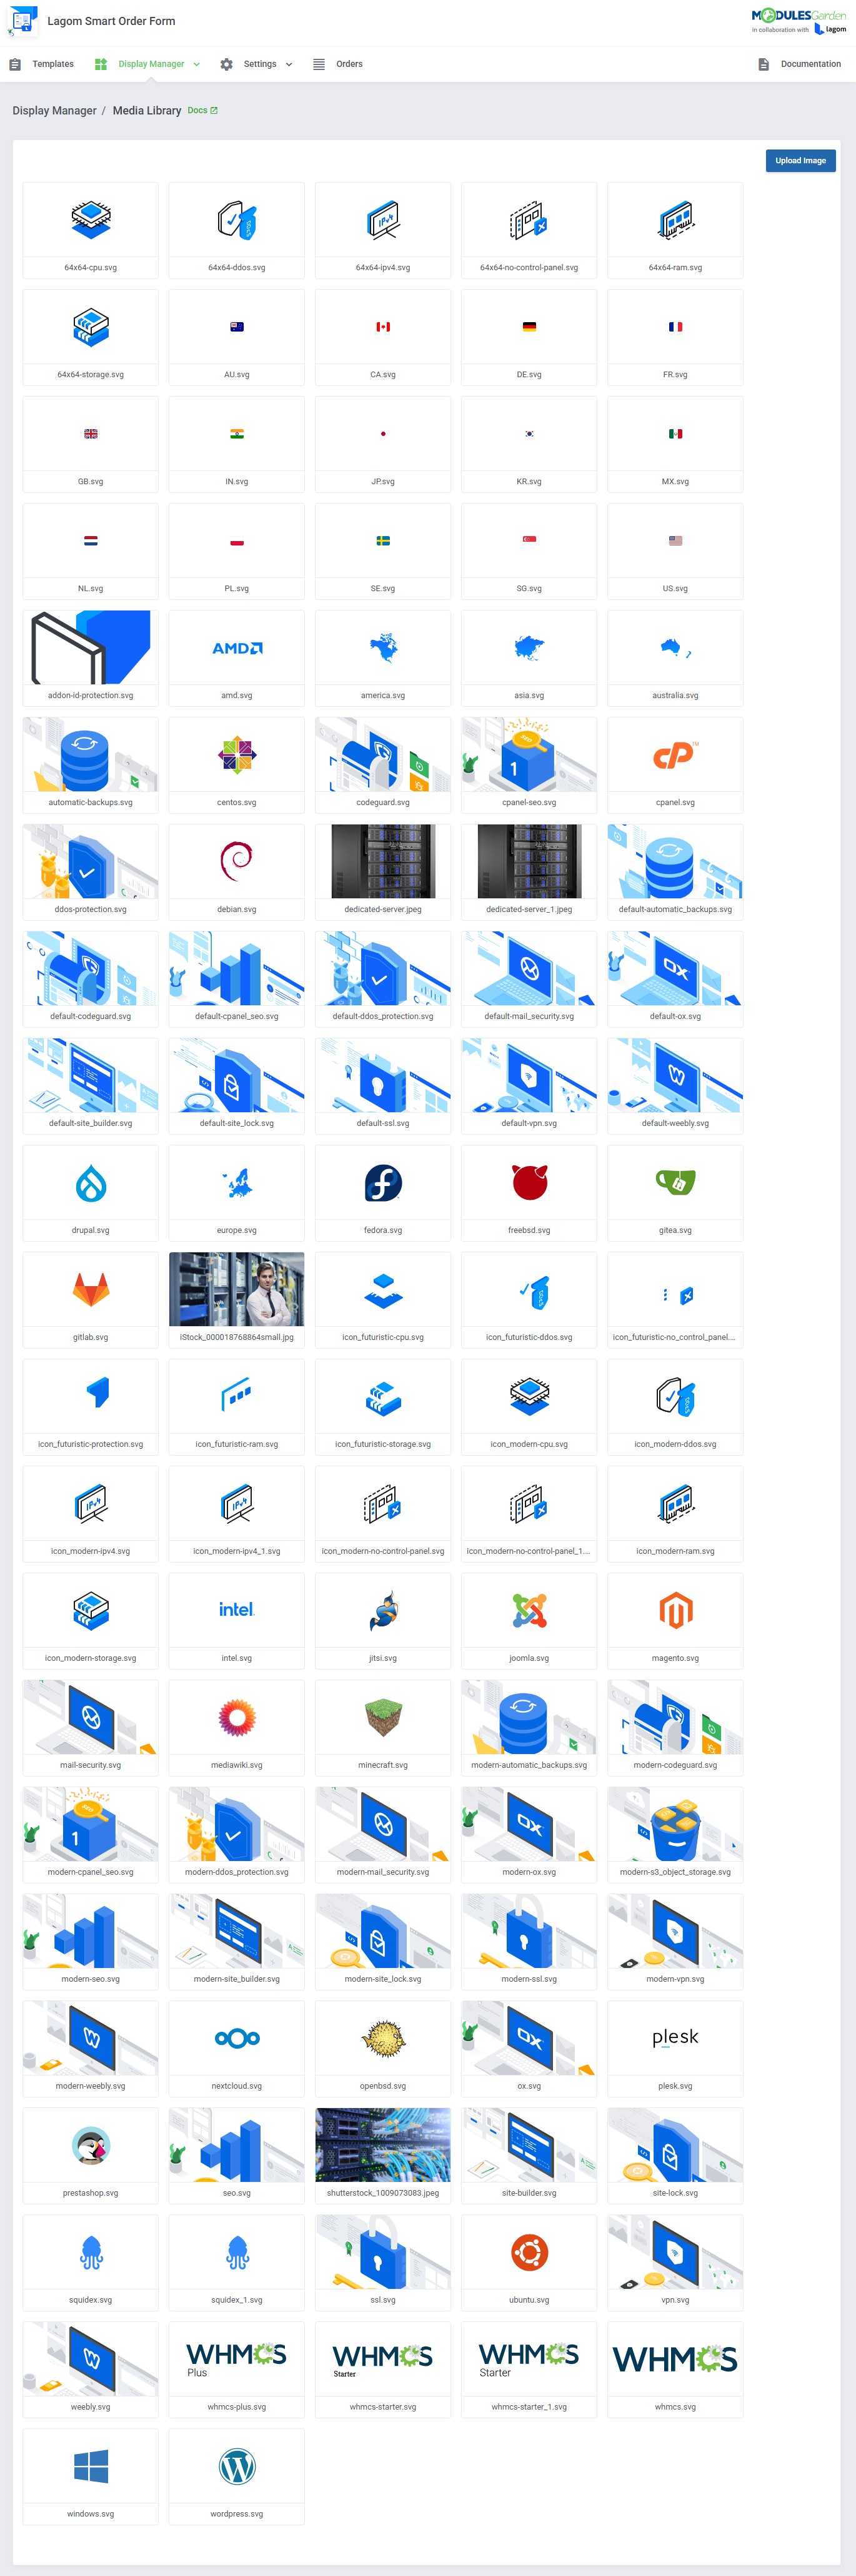This screenshot has width=856, height=2576.
Task: Choose the modern-s3_object_storage.svg illustration
Action: tap(675, 1824)
